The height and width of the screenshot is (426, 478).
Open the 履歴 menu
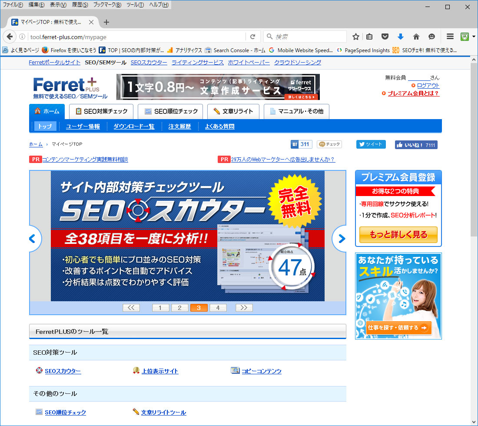coord(80,5)
